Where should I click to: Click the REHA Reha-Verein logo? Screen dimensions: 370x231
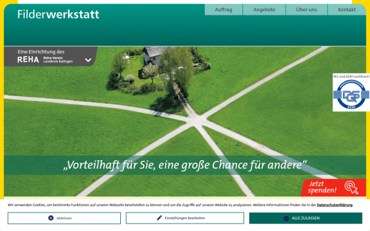point(45,60)
